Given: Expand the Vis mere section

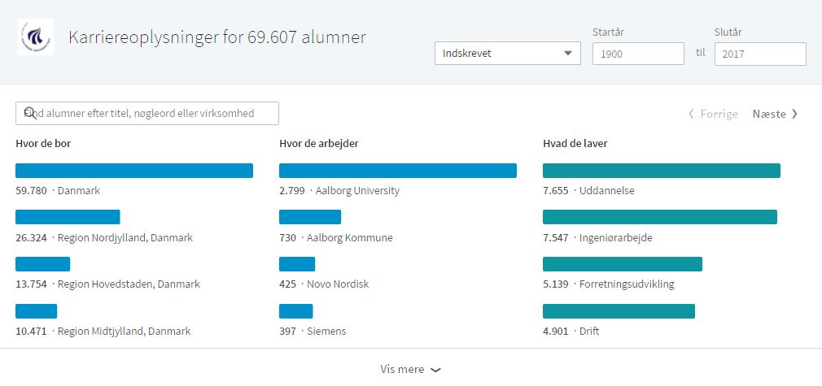Looking at the screenshot, I should [x=410, y=369].
